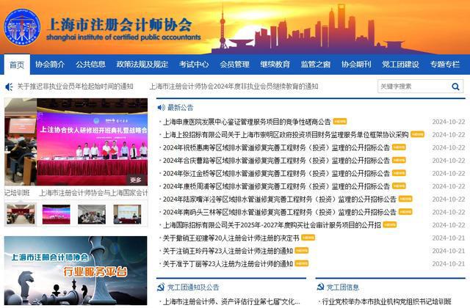Image resolution: width=470 pixels, height=308 pixels.
Task: Click the 上海市注册会计师协会 header title
Action: (x=119, y=24)
